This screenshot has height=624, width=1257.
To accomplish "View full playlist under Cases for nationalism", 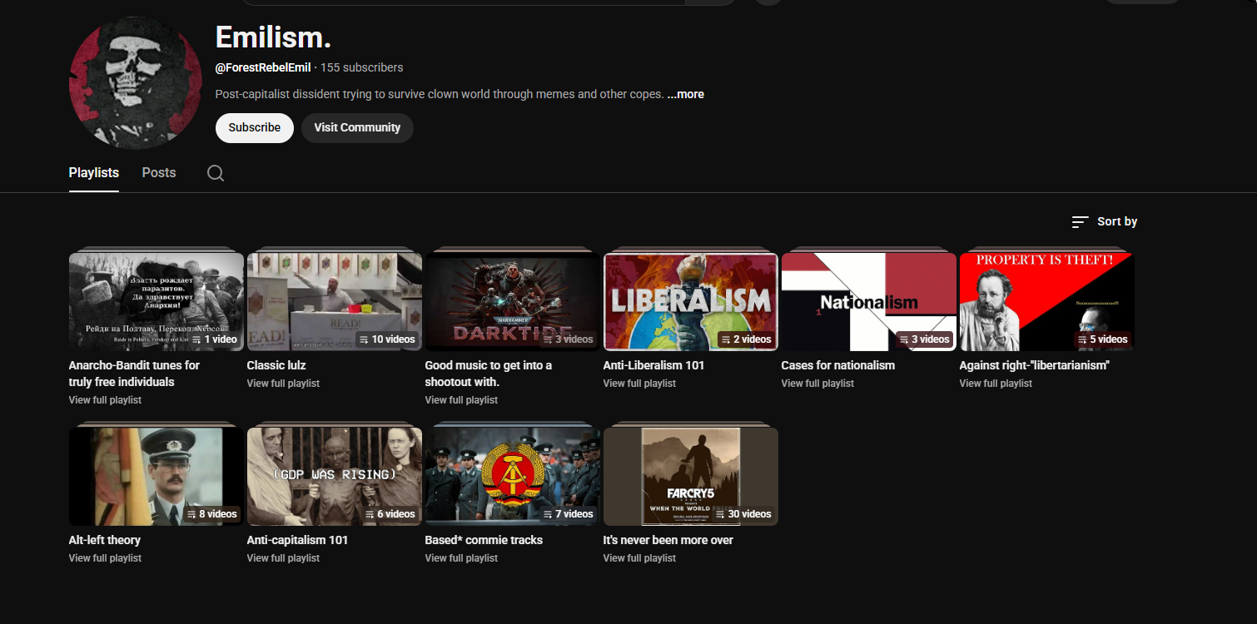I will [x=817, y=384].
